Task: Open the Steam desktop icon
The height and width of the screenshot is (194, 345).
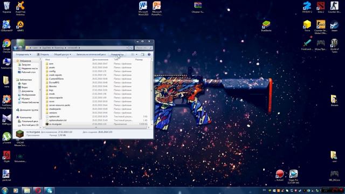Action: [334, 26]
